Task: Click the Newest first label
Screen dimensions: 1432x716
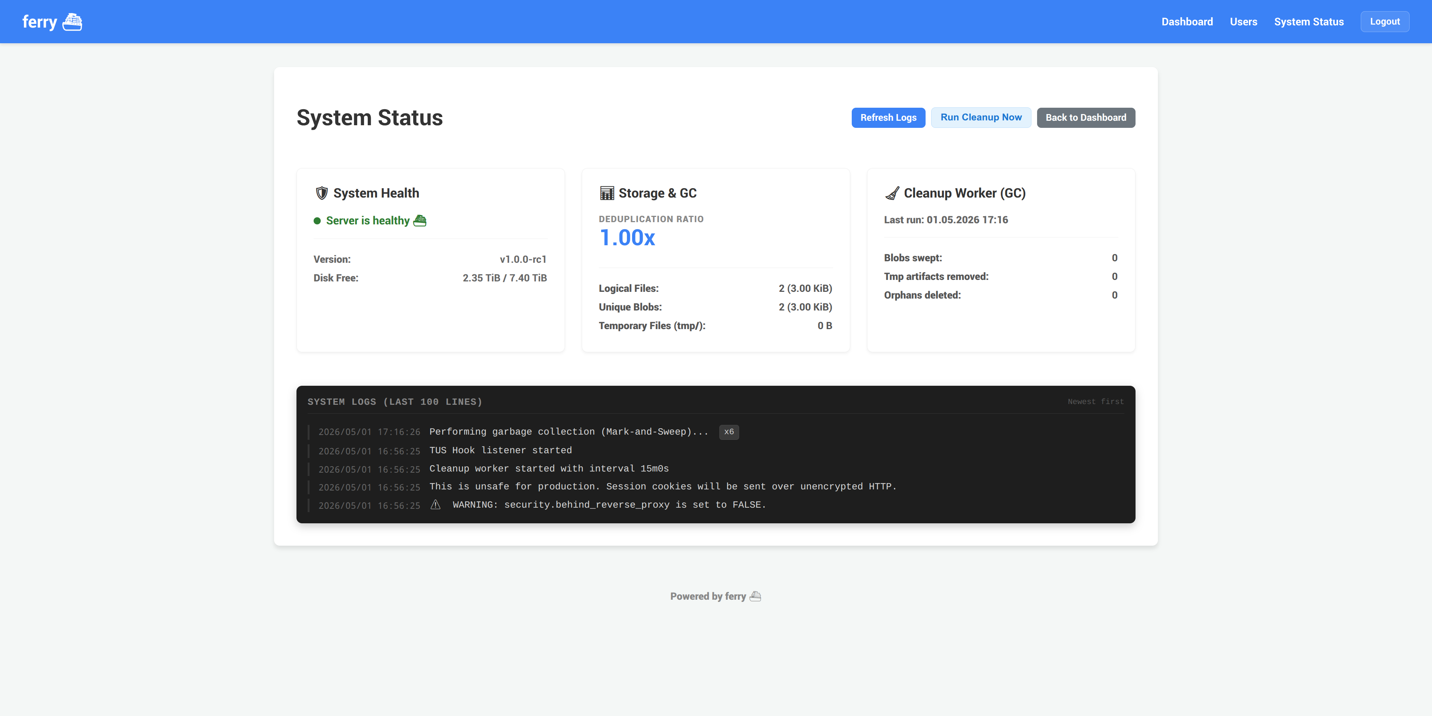Action: click(1095, 401)
